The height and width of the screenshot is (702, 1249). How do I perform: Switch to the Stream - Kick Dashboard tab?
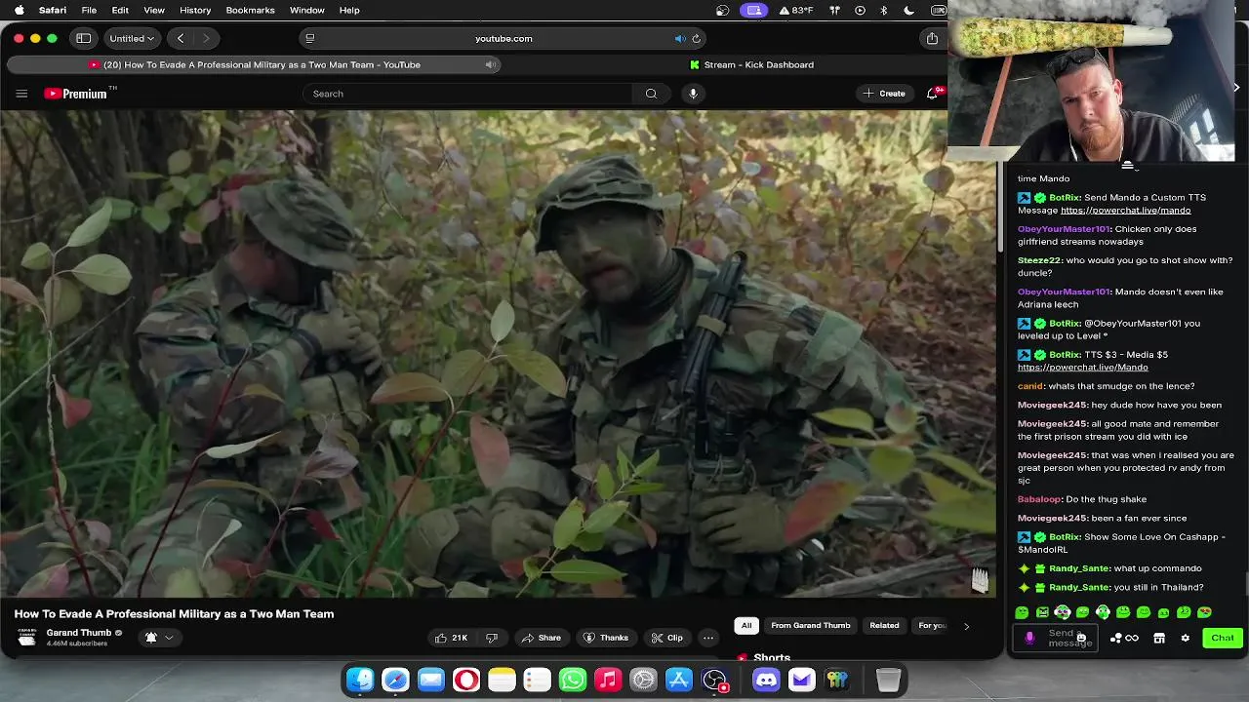[x=751, y=64]
